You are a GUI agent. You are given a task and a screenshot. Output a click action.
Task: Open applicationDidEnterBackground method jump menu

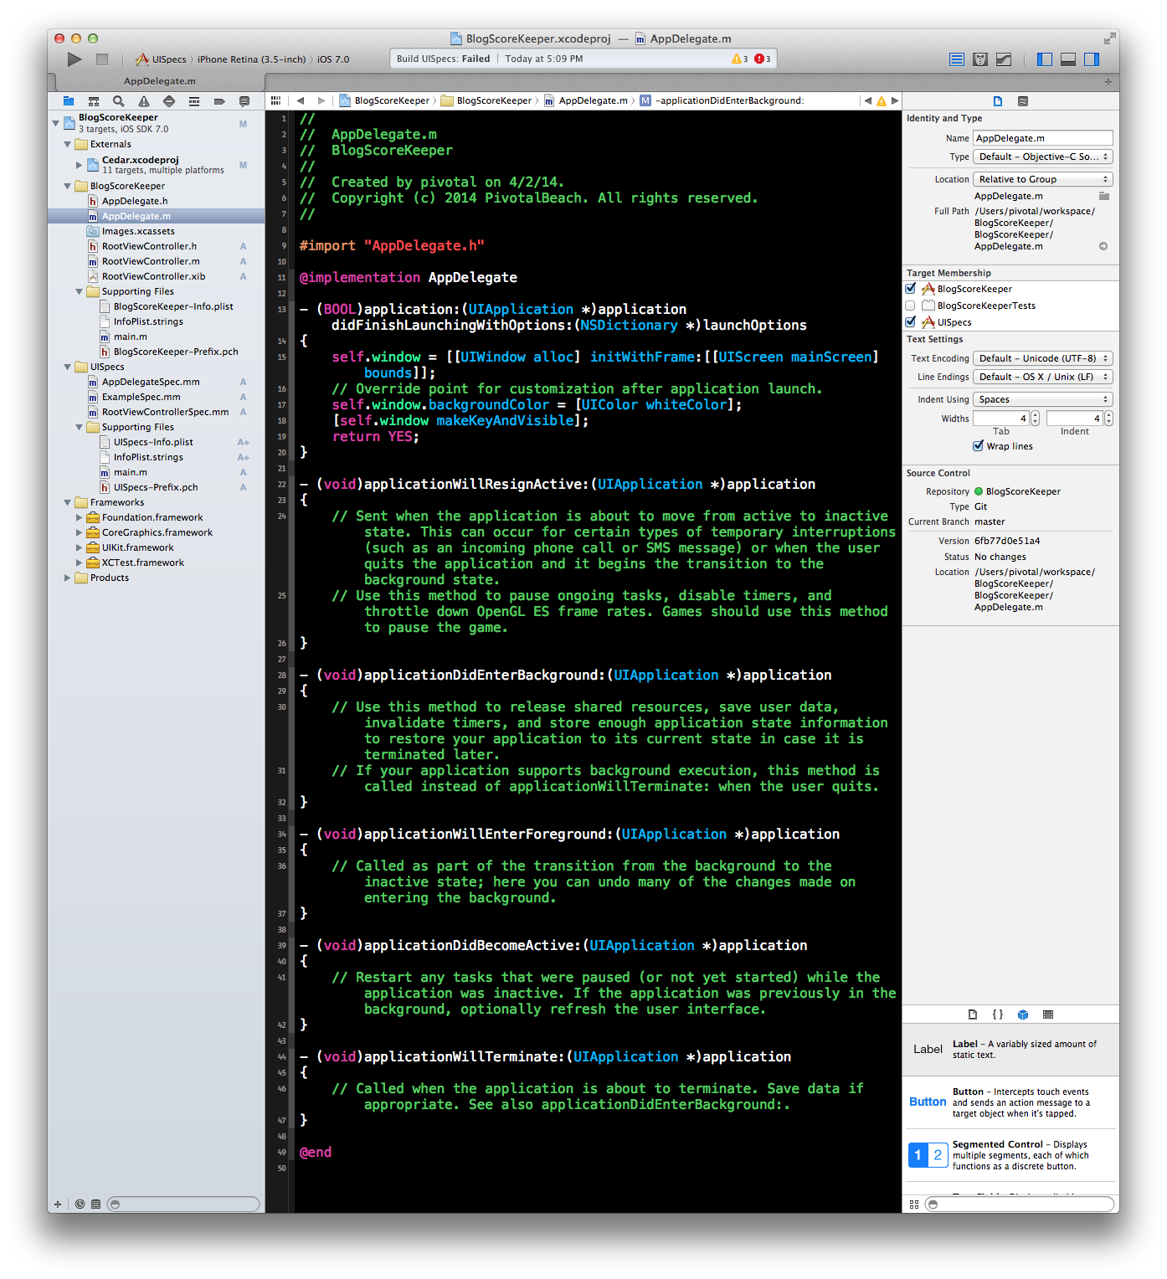(x=722, y=100)
